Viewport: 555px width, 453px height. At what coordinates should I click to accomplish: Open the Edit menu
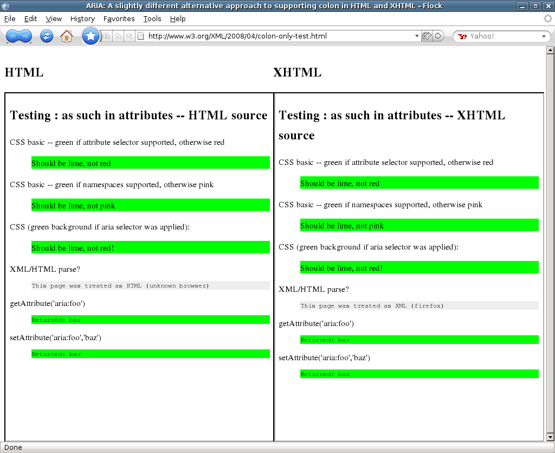30,19
